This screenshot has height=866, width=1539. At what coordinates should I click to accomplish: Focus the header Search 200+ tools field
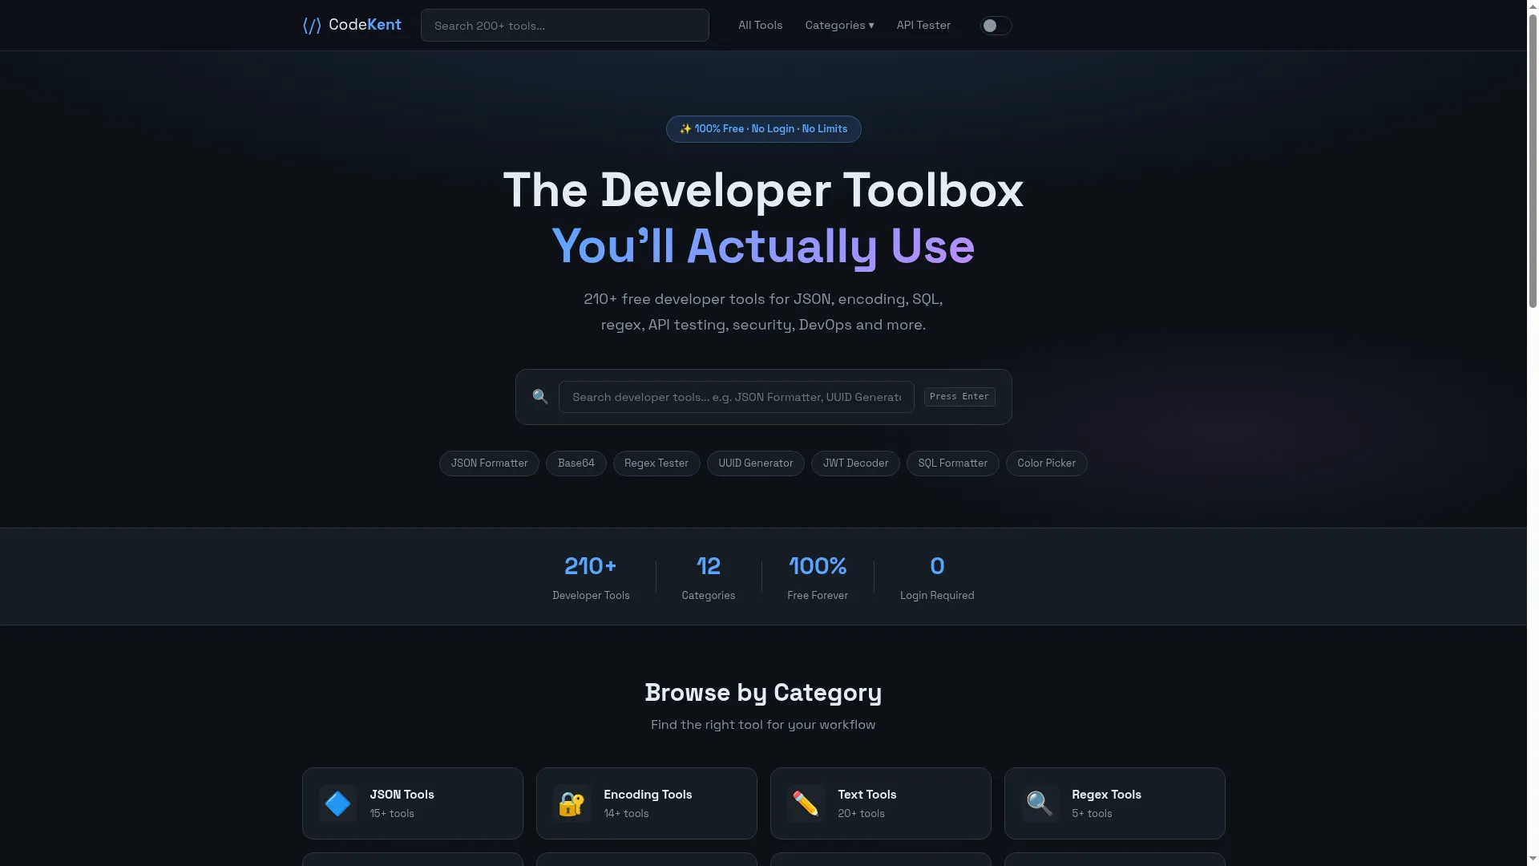pos(564,26)
